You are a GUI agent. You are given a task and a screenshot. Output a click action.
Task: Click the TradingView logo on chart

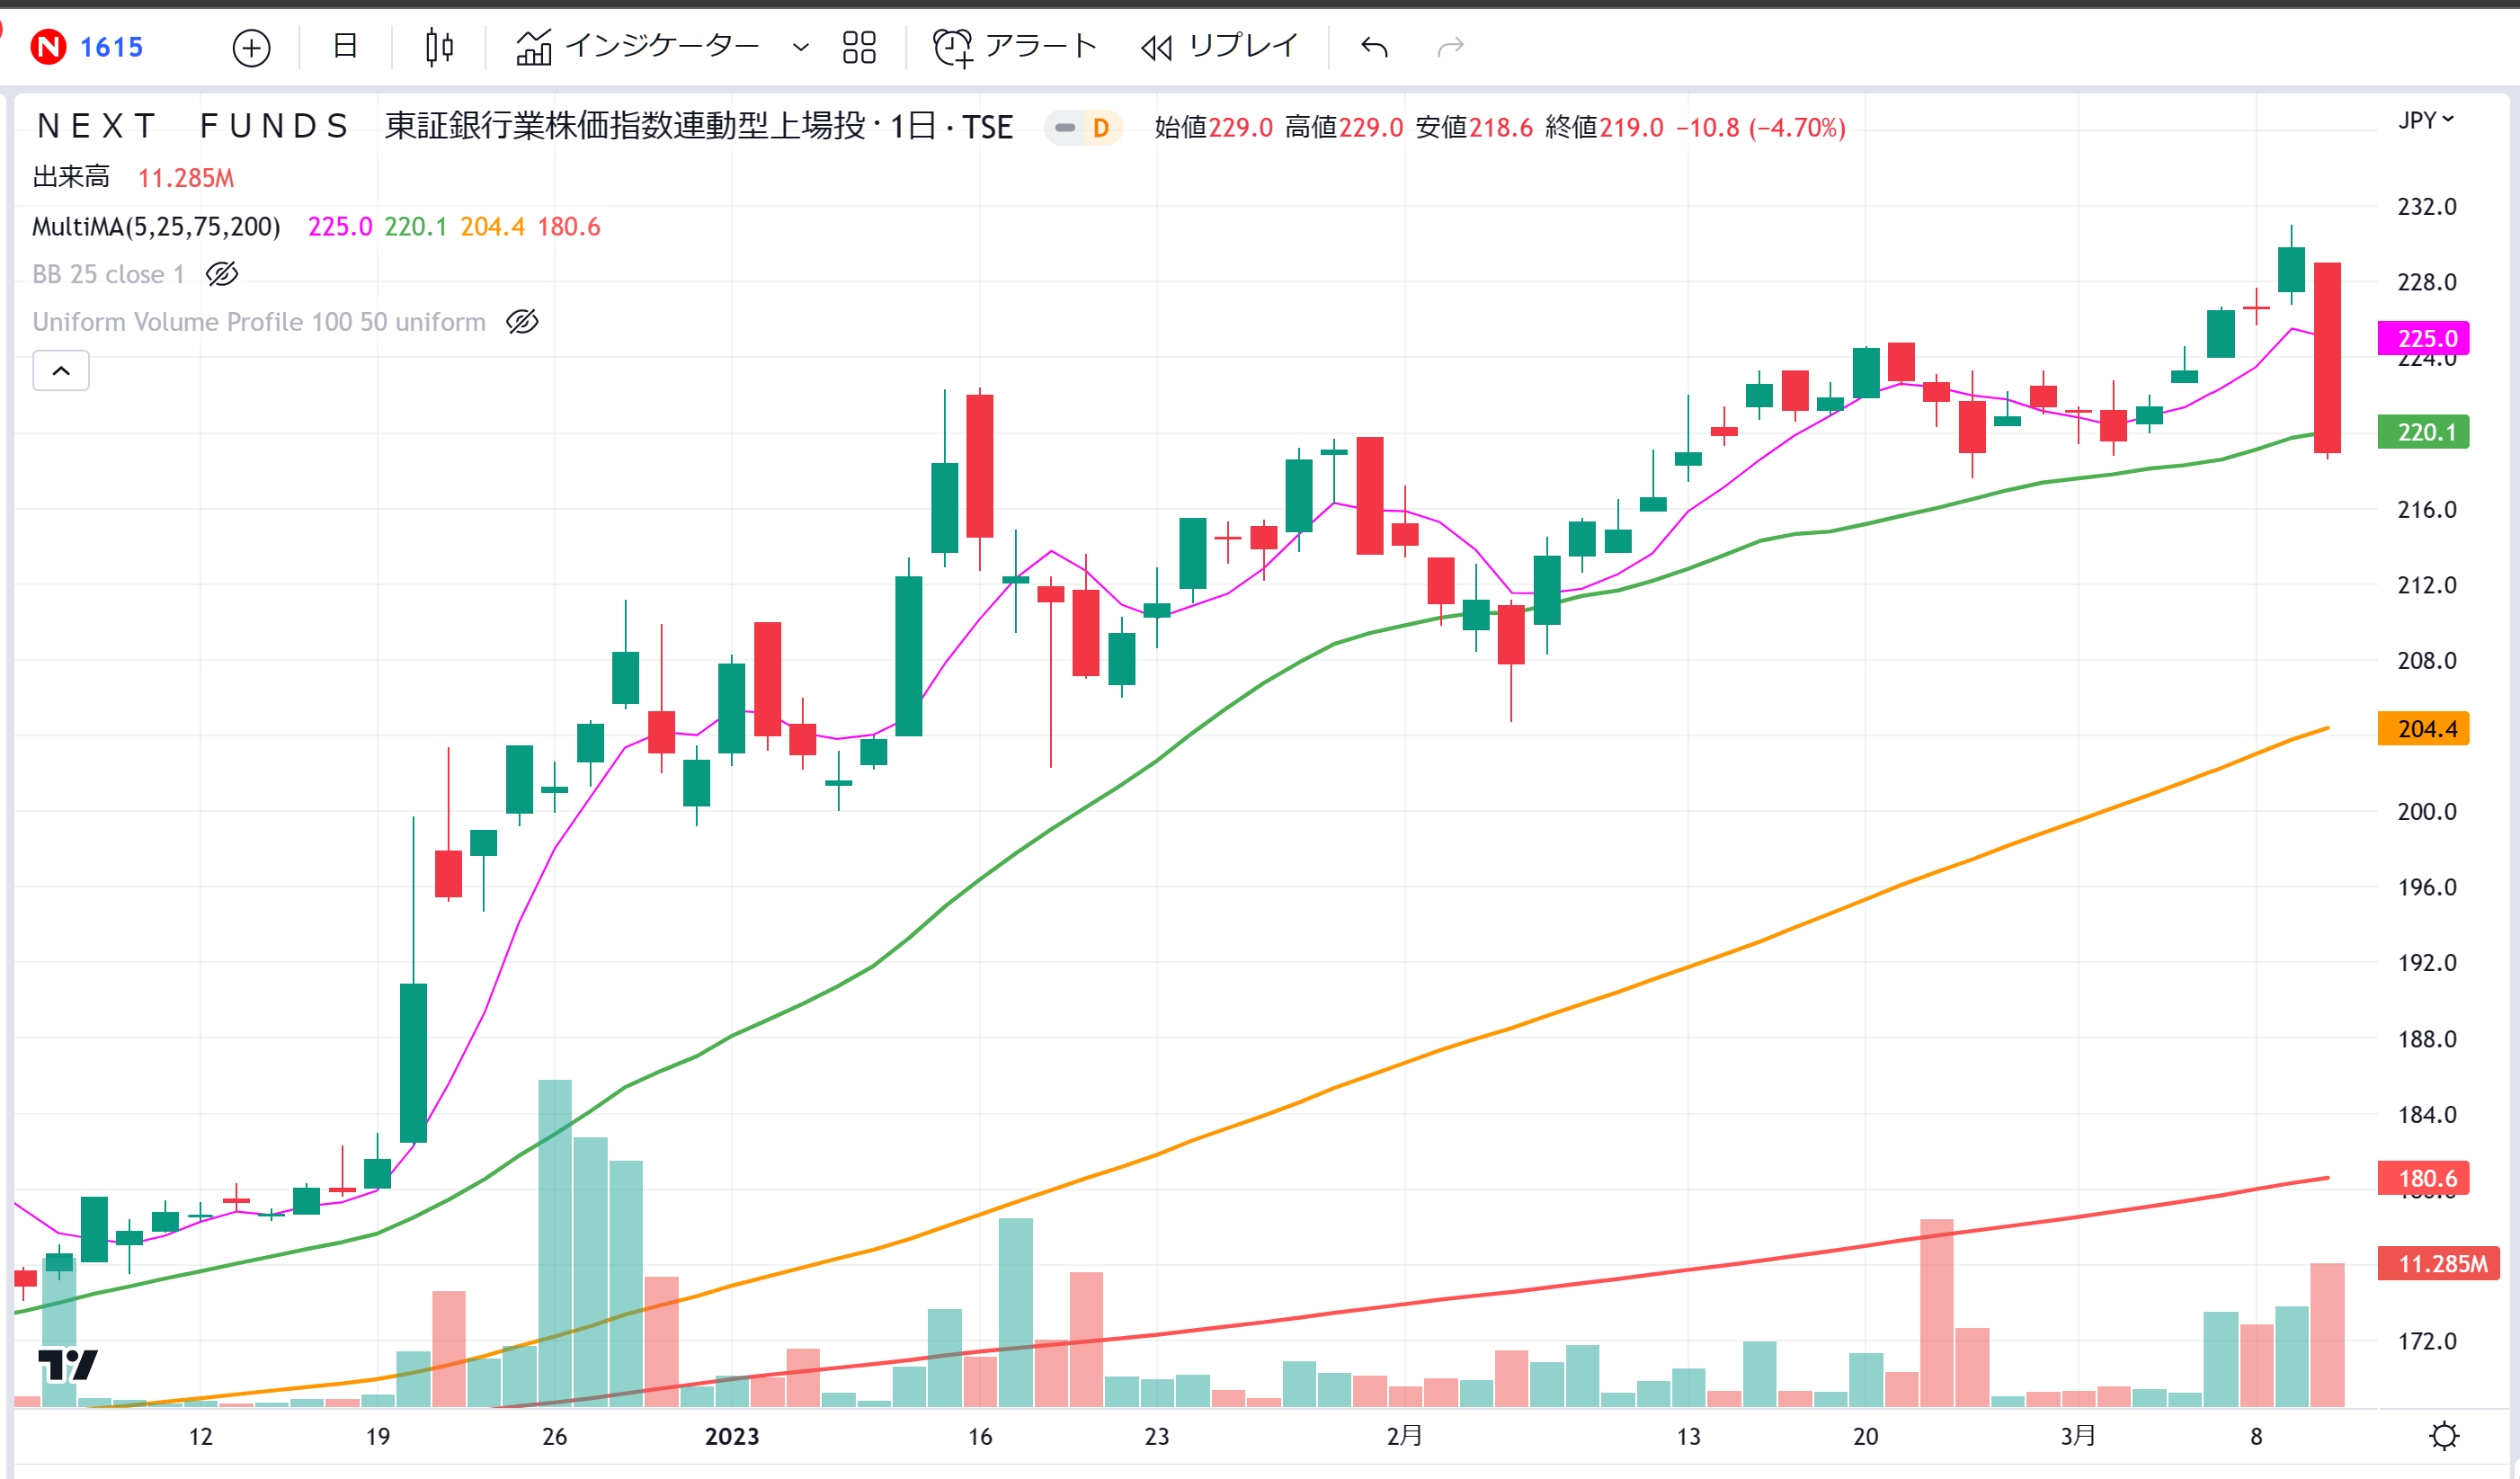67,1364
